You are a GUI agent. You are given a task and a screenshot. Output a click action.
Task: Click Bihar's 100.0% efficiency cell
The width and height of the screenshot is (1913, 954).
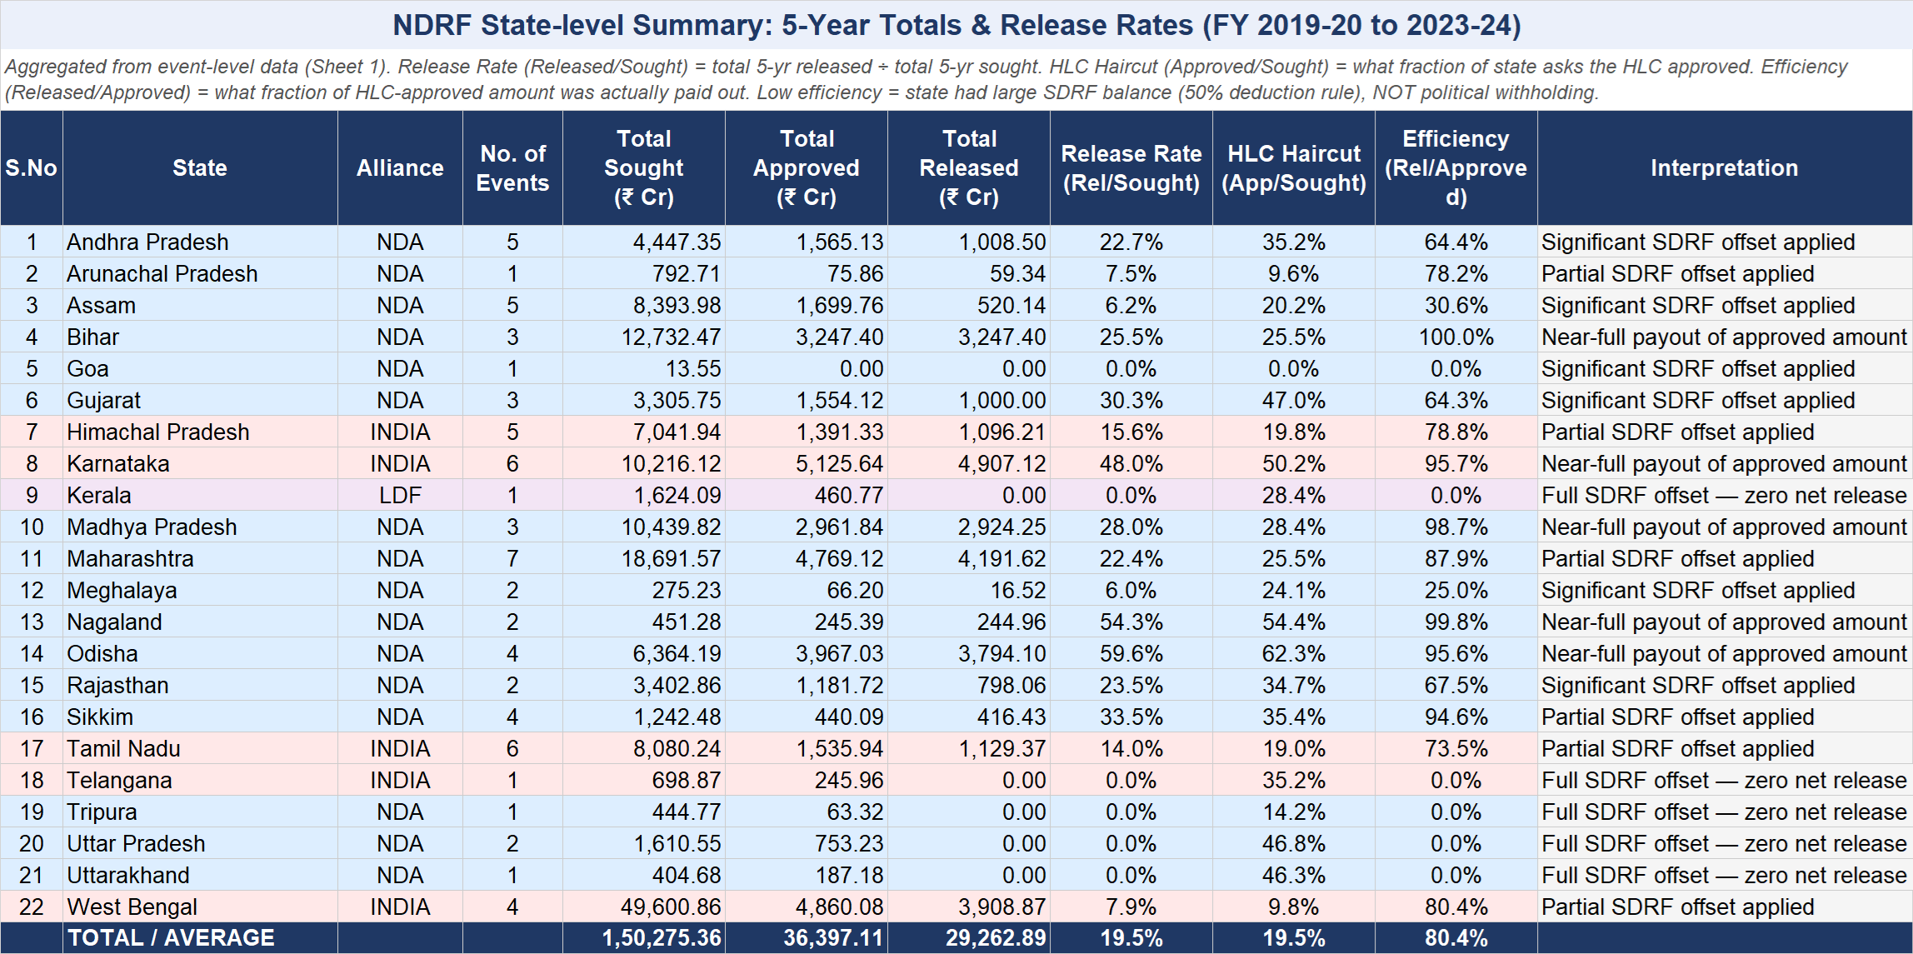coord(1456,337)
